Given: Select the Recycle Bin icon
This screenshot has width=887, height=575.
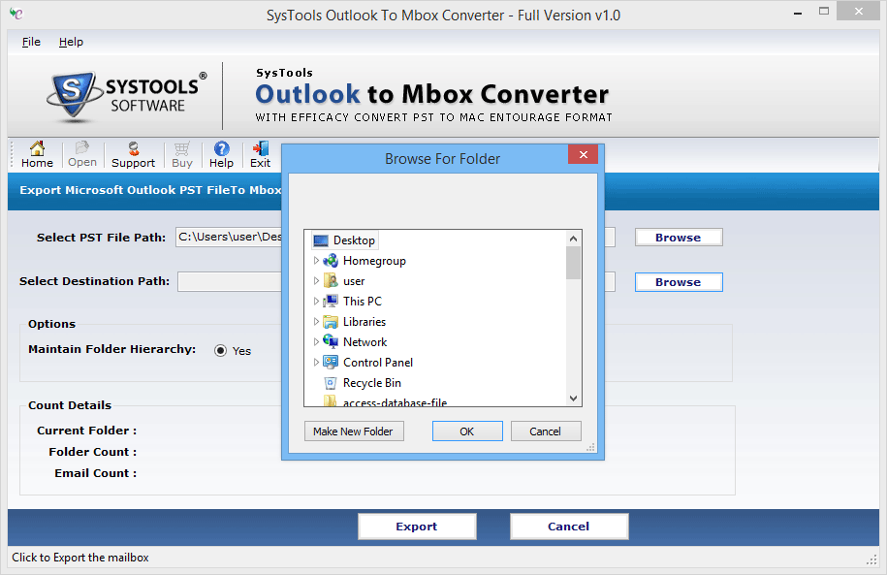Looking at the screenshot, I should [331, 383].
